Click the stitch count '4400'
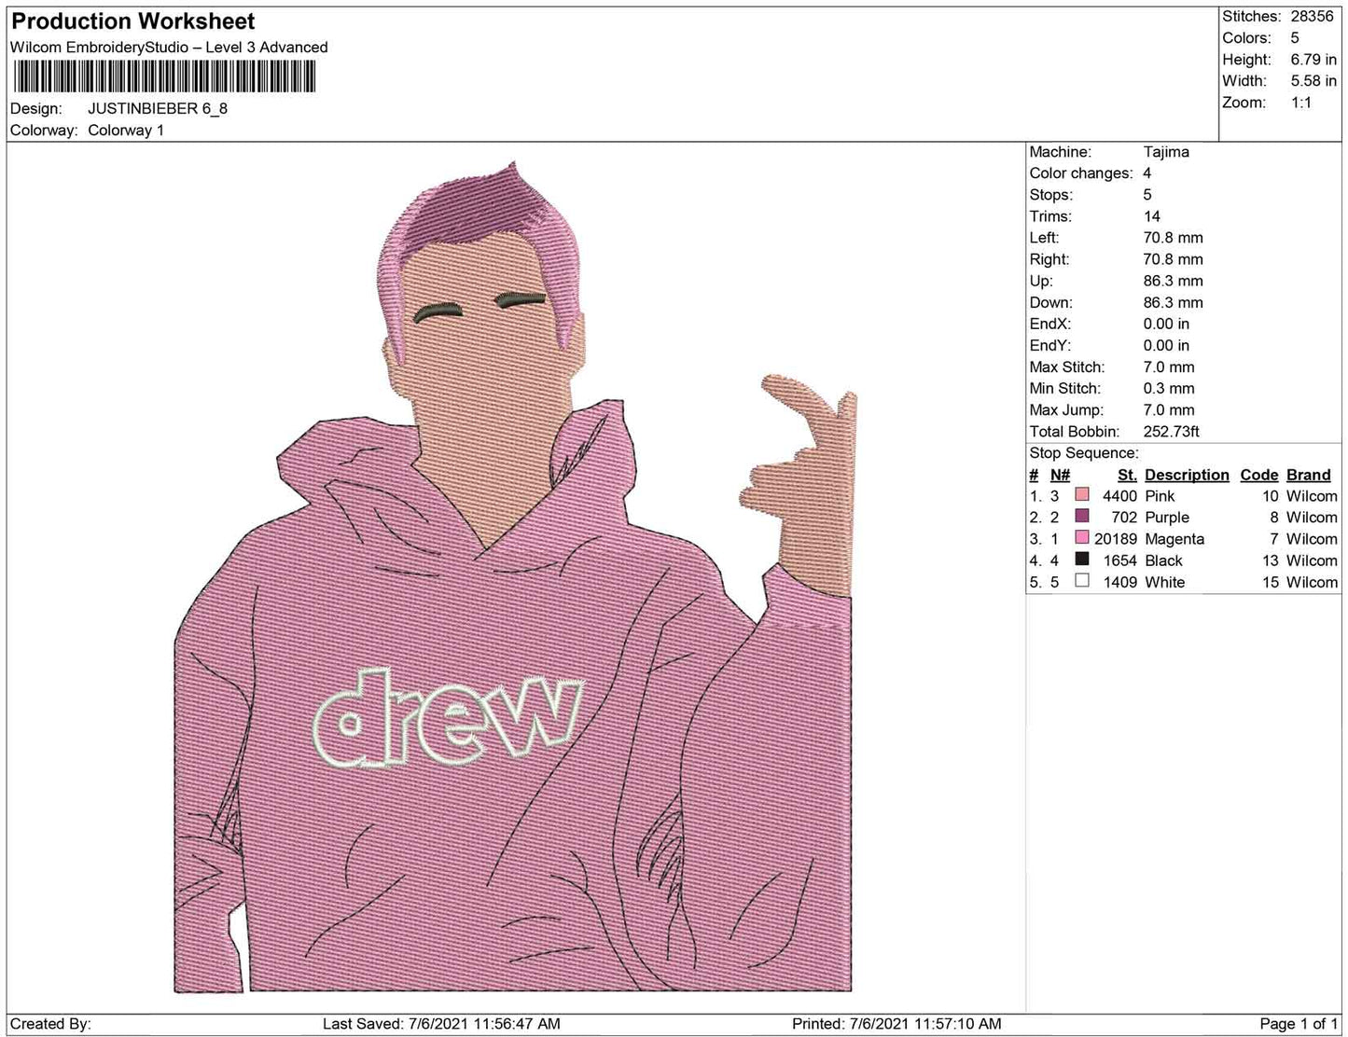The height and width of the screenshot is (1037, 1348). (x=1119, y=496)
